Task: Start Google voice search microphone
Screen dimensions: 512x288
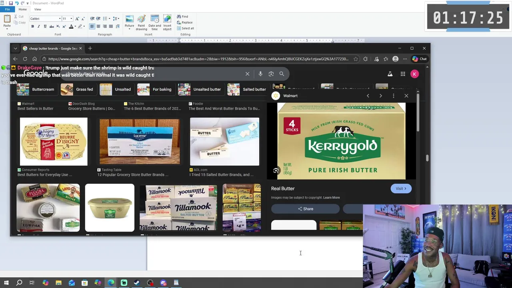Action: pyautogui.click(x=260, y=74)
